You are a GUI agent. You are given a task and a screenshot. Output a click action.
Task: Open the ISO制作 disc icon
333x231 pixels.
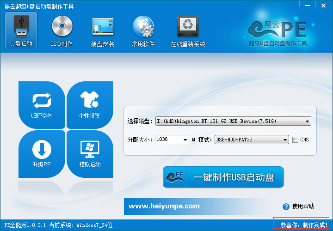coord(62,31)
